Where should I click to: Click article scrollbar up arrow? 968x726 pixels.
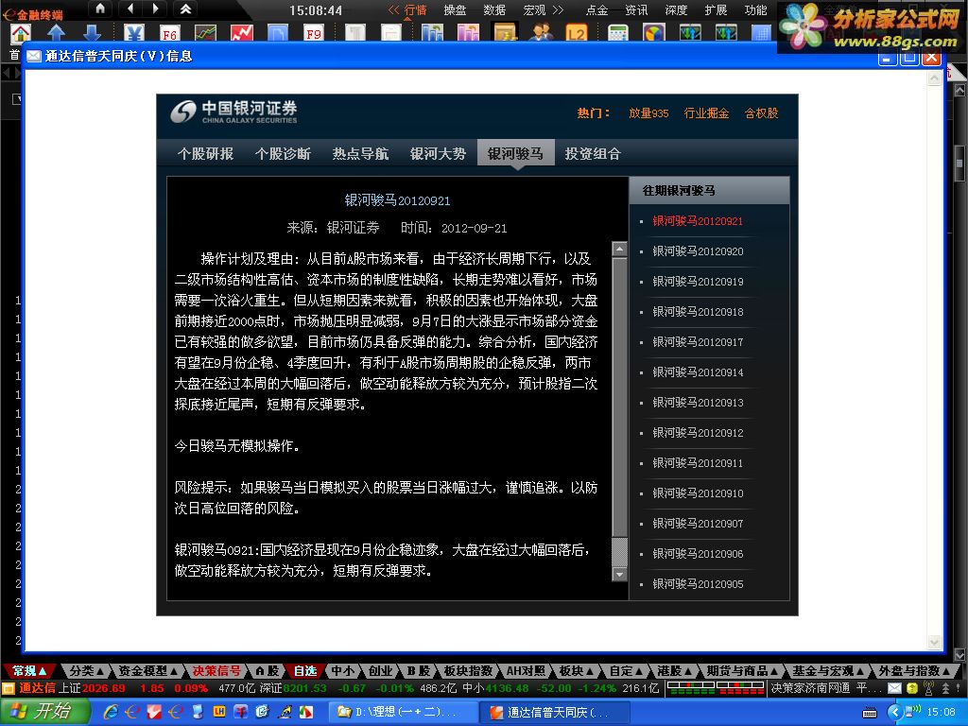click(x=619, y=249)
